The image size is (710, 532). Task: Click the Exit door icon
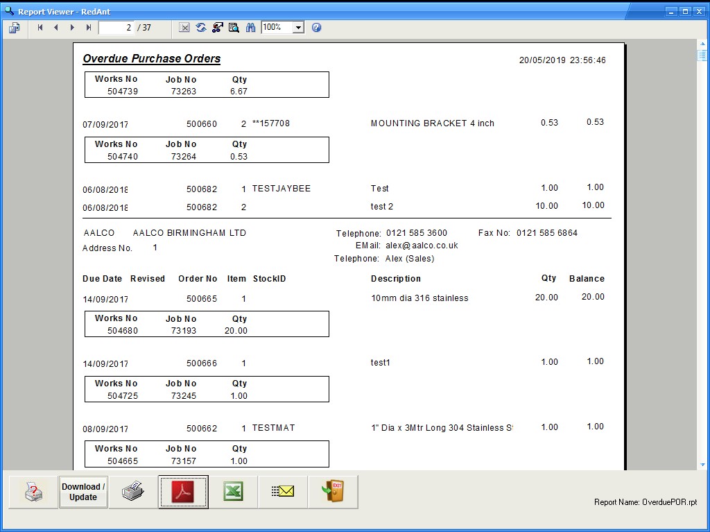333,492
